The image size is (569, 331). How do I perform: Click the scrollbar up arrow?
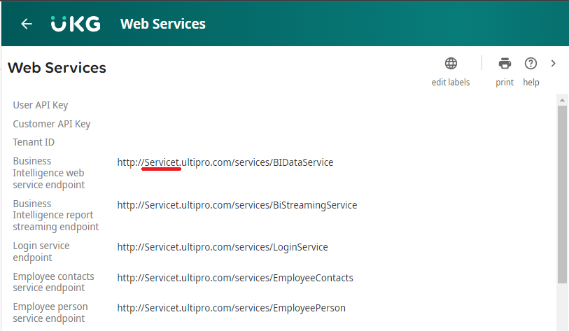tap(562, 100)
